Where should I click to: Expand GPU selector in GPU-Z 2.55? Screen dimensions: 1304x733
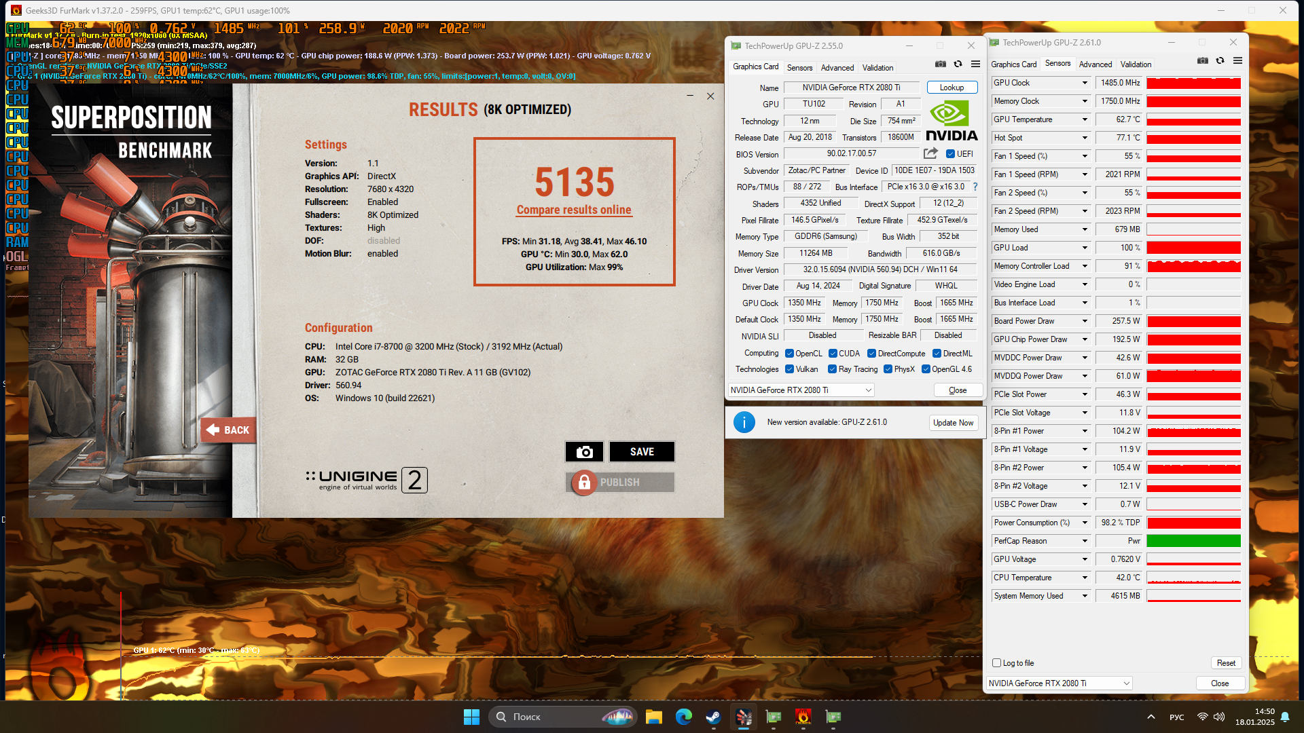868,390
